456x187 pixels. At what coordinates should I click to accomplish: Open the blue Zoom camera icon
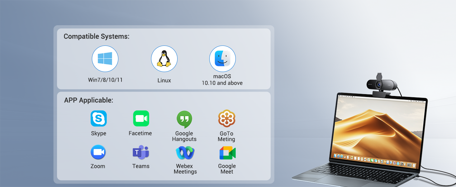coord(98,153)
